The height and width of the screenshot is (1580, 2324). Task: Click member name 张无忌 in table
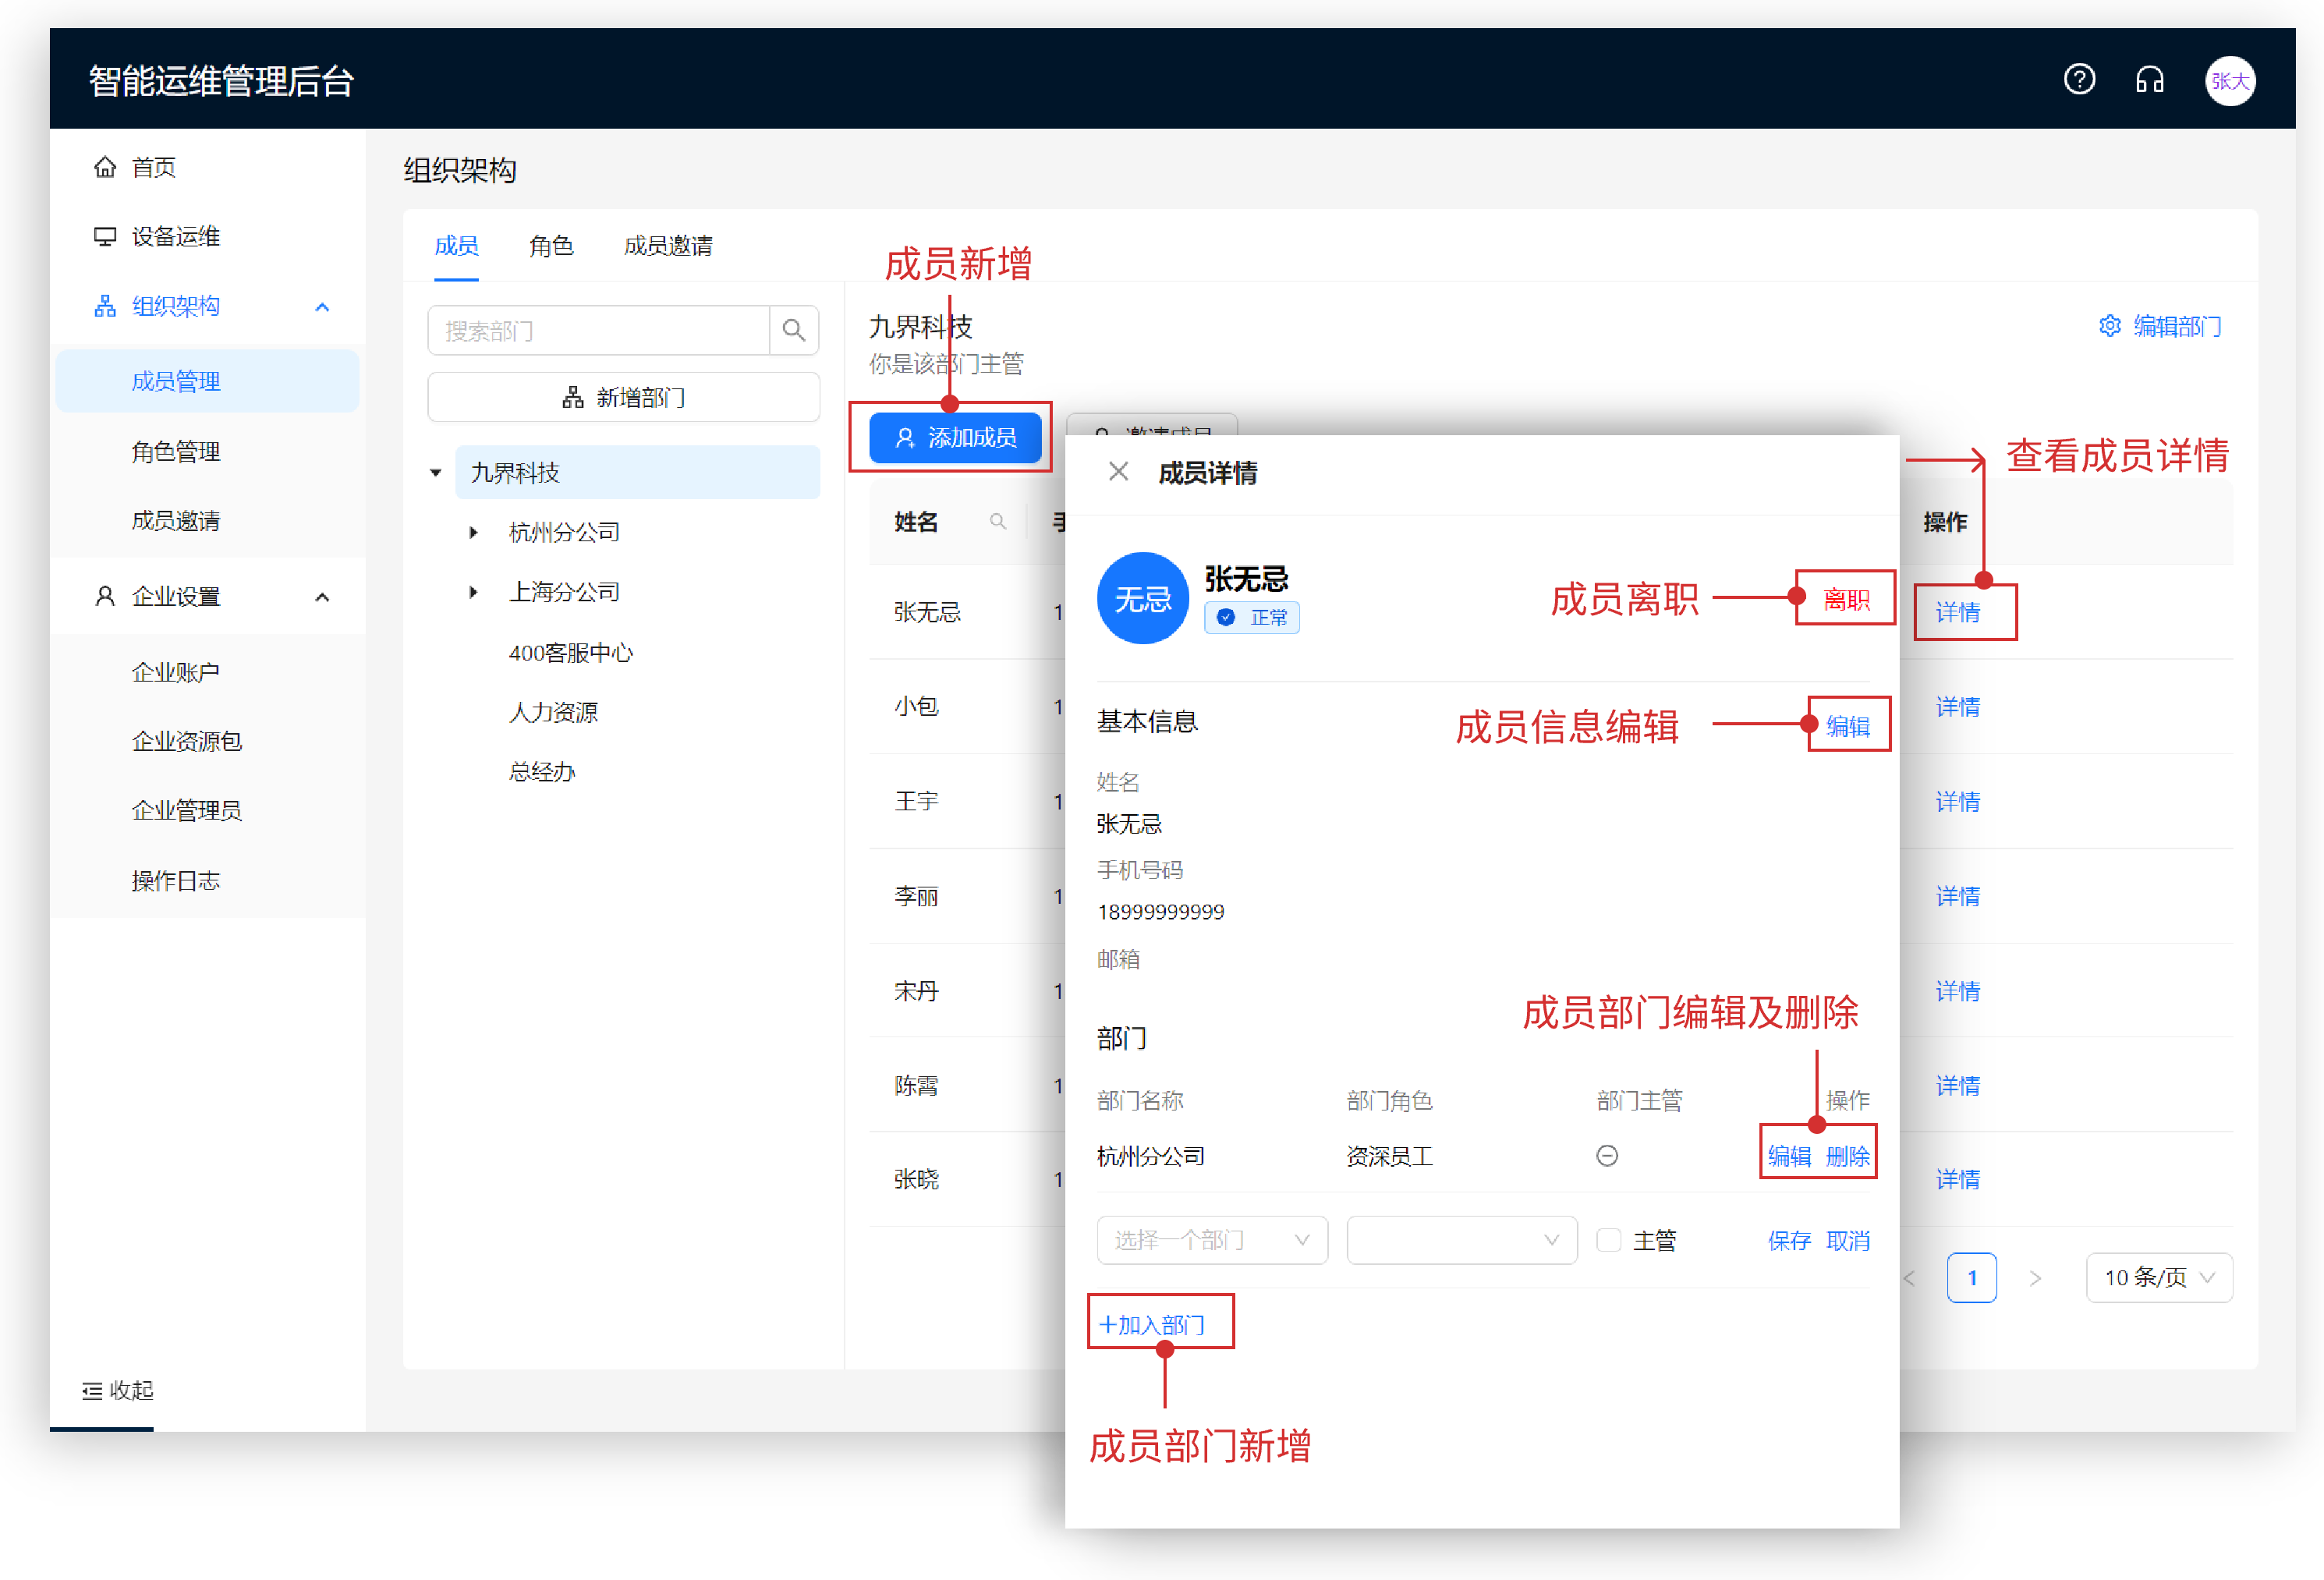tap(927, 612)
